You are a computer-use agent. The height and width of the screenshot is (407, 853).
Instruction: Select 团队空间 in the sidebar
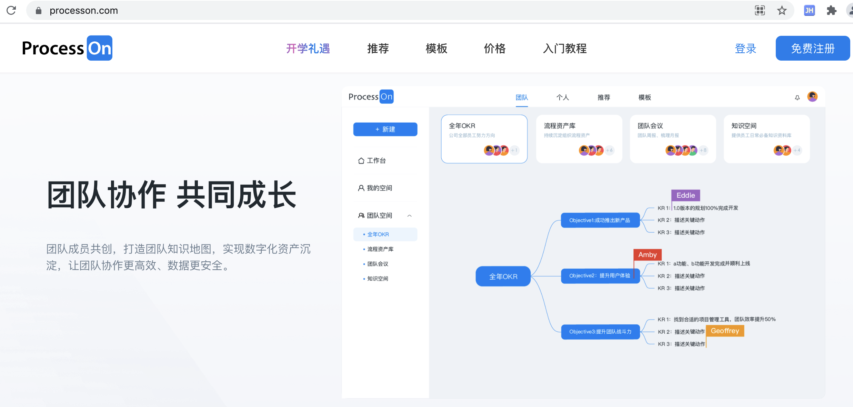pyautogui.click(x=375, y=216)
